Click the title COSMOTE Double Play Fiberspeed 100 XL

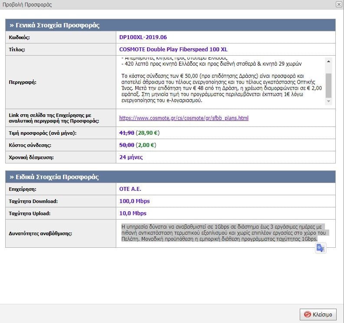click(x=174, y=49)
